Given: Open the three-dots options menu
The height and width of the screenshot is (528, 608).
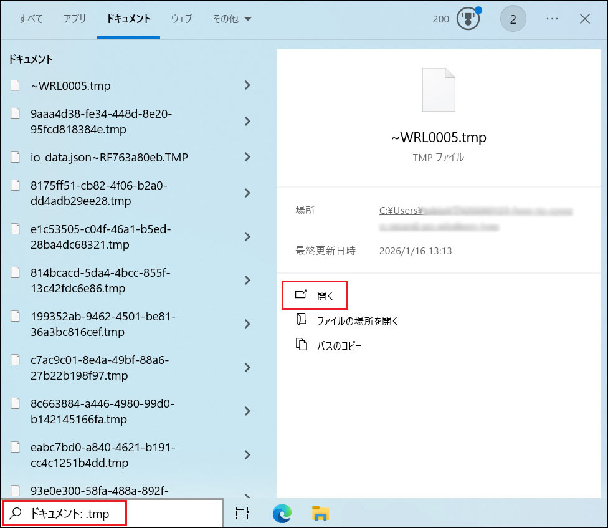Looking at the screenshot, I should pyautogui.click(x=552, y=19).
